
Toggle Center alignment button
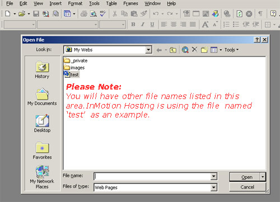click(x=174, y=25)
